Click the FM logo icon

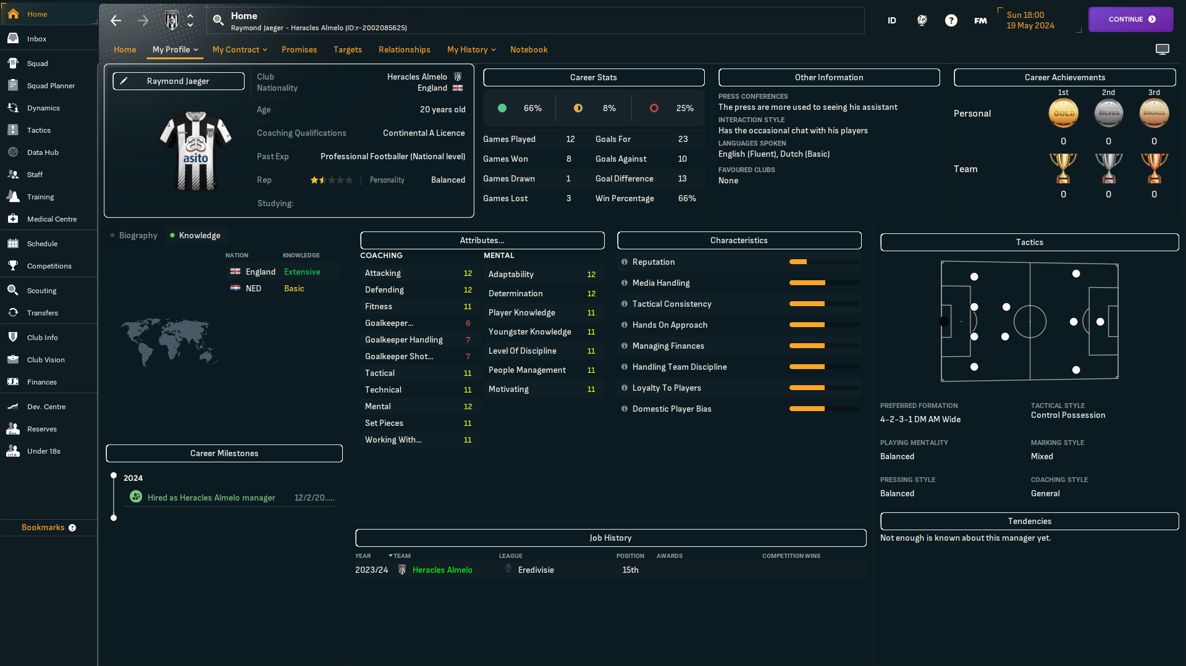(980, 20)
